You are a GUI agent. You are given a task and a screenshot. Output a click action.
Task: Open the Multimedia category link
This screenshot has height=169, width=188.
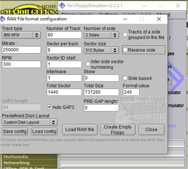coord(16,157)
